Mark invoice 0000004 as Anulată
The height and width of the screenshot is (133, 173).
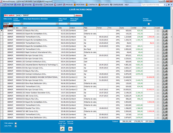click(x=158, y=40)
